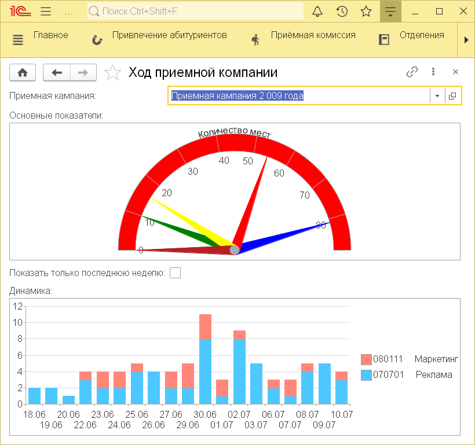This screenshot has height=445, width=475.
Task: Go back to previous page
Action: [x=57, y=72]
